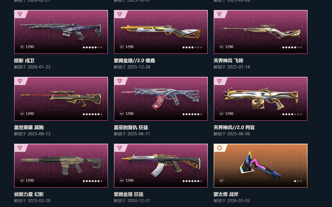Click the tier badge icon on 天界神兵//2.0 判官 card
The image size is (332, 207).
tap(219, 81)
